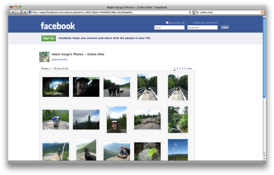Open Adam's Profile link
The width and height of the screenshot is (274, 175).
[x=59, y=60]
